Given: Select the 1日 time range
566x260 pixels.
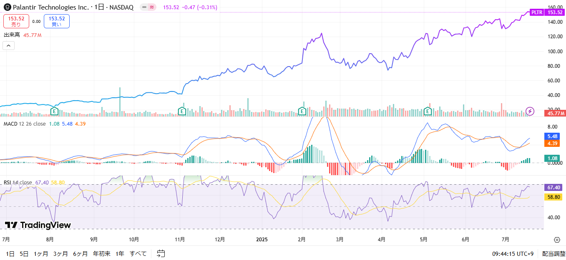Looking at the screenshot, I should [x=10, y=253].
